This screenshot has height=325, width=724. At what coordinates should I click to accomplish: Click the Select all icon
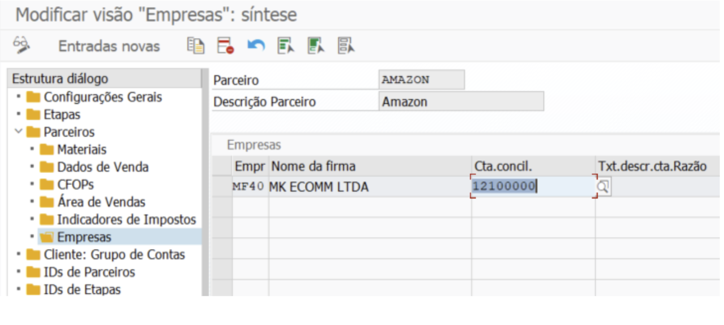coord(285,46)
